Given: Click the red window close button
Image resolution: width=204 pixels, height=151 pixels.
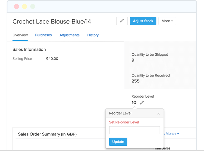Looking at the screenshot, I should click(x=16, y=6).
